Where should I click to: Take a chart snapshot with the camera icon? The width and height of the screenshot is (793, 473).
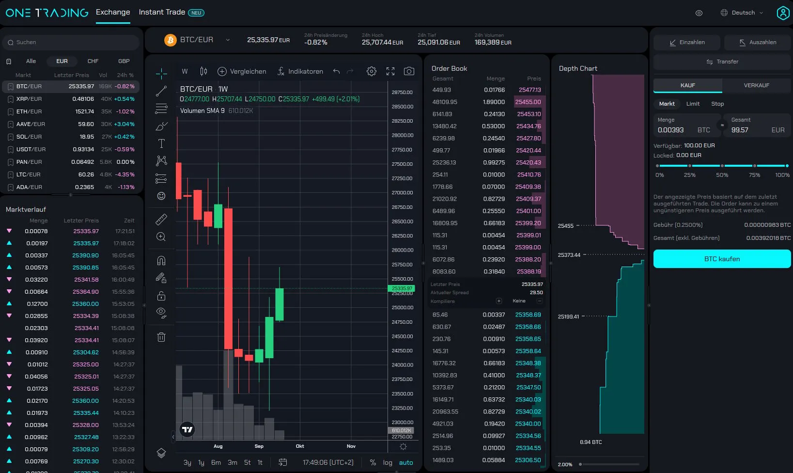pos(409,71)
